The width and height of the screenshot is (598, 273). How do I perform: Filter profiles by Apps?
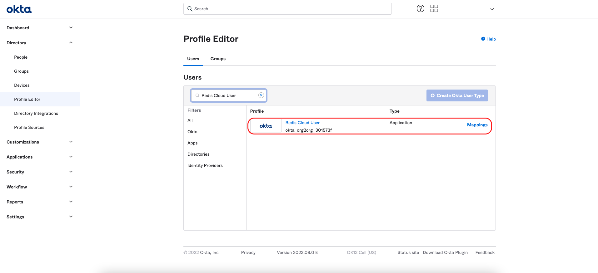(x=192, y=143)
